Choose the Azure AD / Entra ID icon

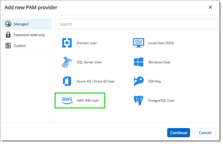coord(67,81)
